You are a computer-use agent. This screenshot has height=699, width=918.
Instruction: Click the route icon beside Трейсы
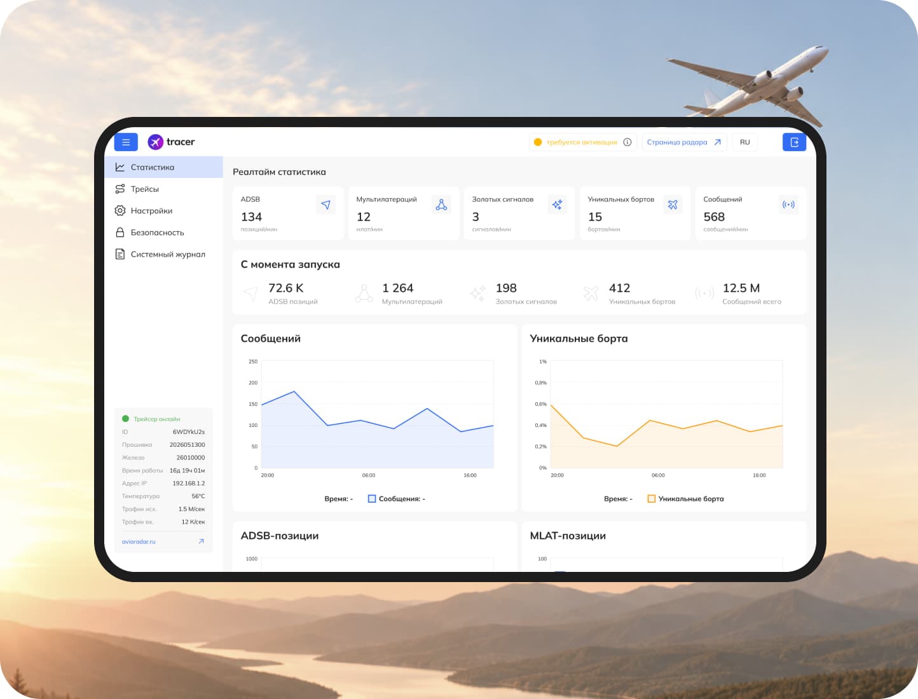tap(120, 189)
